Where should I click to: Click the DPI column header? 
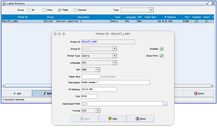click(x=140, y=17)
